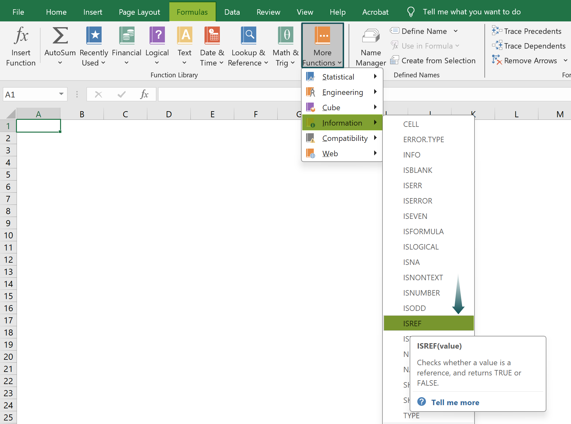Expand the Remove Arrows dropdown arrow

[x=565, y=60]
